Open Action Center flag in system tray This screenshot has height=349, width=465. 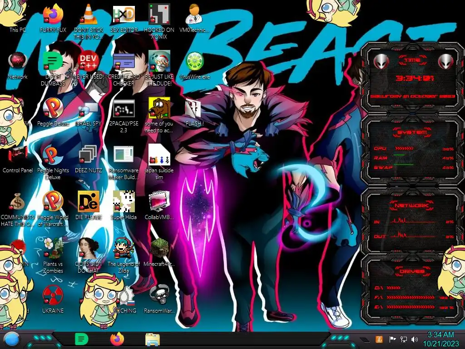click(x=392, y=339)
